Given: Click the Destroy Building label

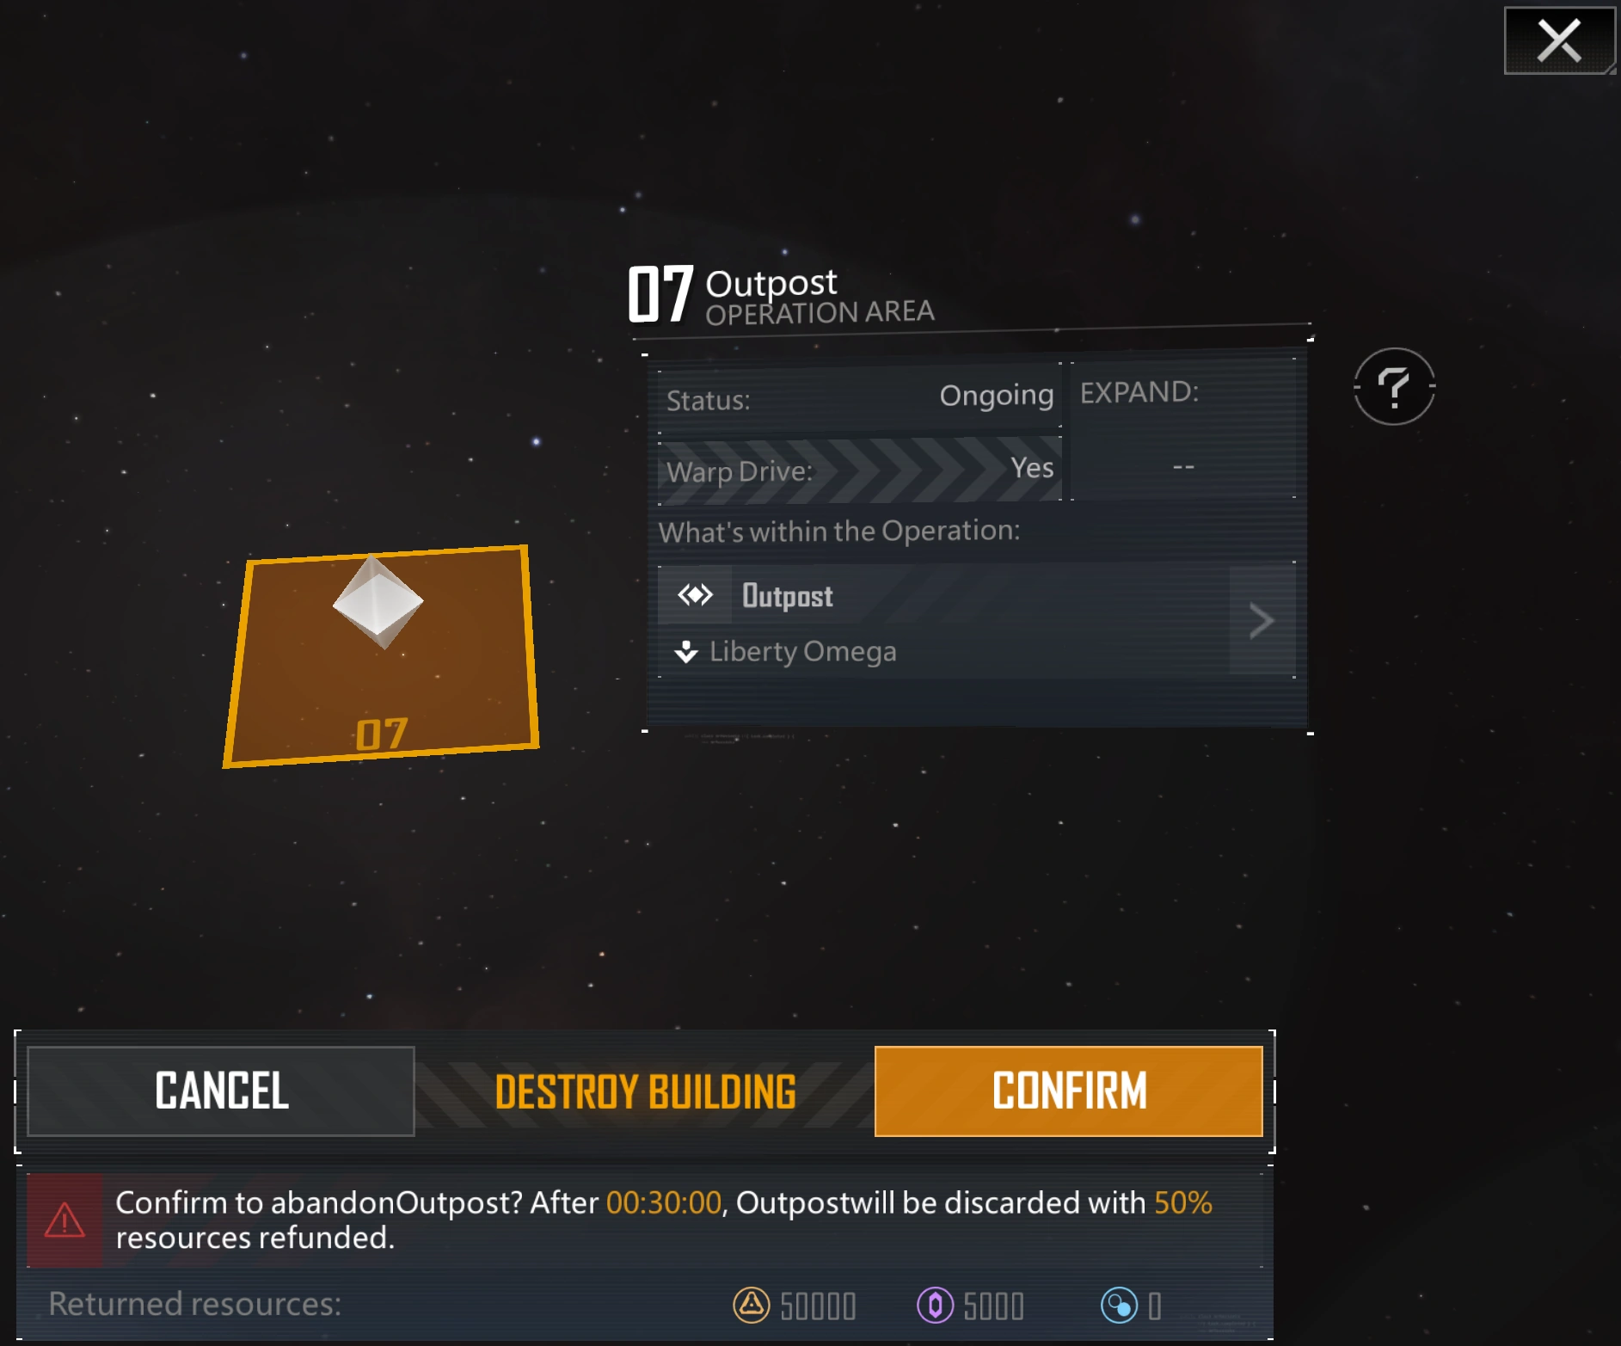Looking at the screenshot, I should [x=645, y=1092].
